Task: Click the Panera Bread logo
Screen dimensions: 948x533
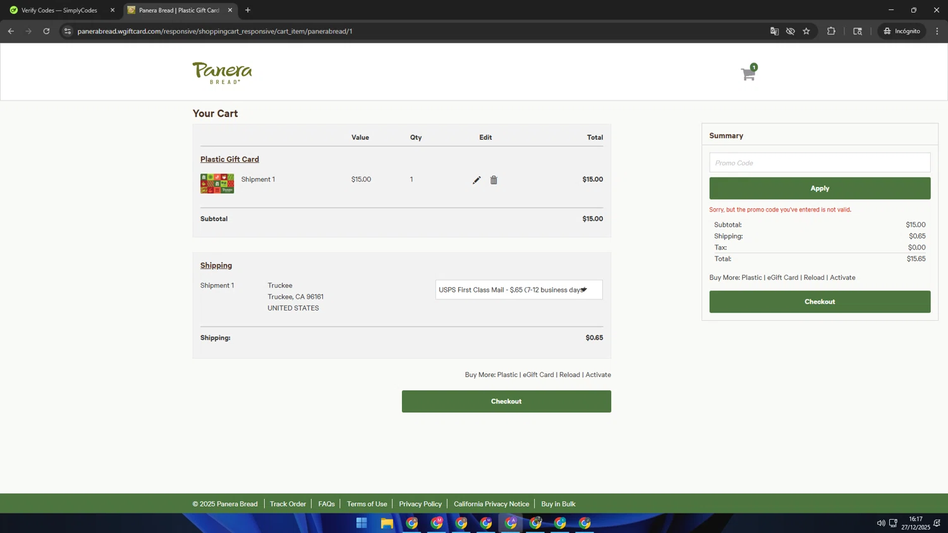Action: [222, 73]
